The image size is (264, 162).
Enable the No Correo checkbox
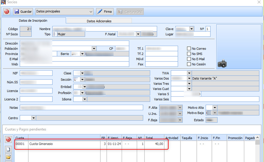tap(189, 48)
